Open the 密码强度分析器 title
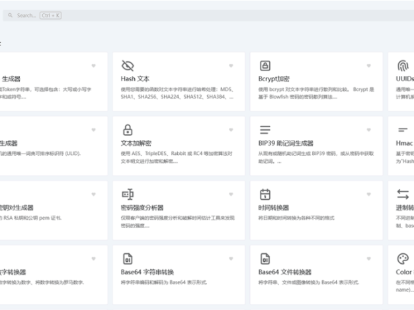 (x=142, y=208)
